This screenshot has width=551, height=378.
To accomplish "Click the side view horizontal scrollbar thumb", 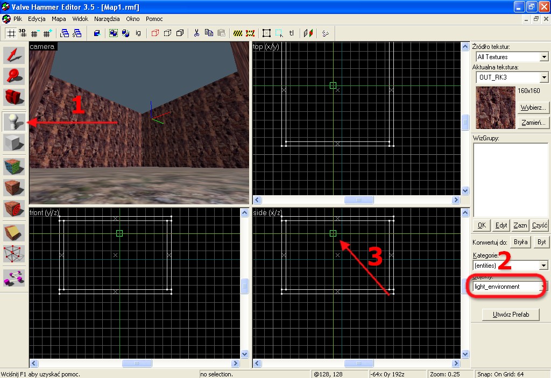I will point(359,363).
